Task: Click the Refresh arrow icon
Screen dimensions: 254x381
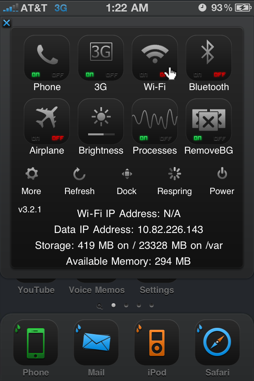Action: click(x=79, y=174)
